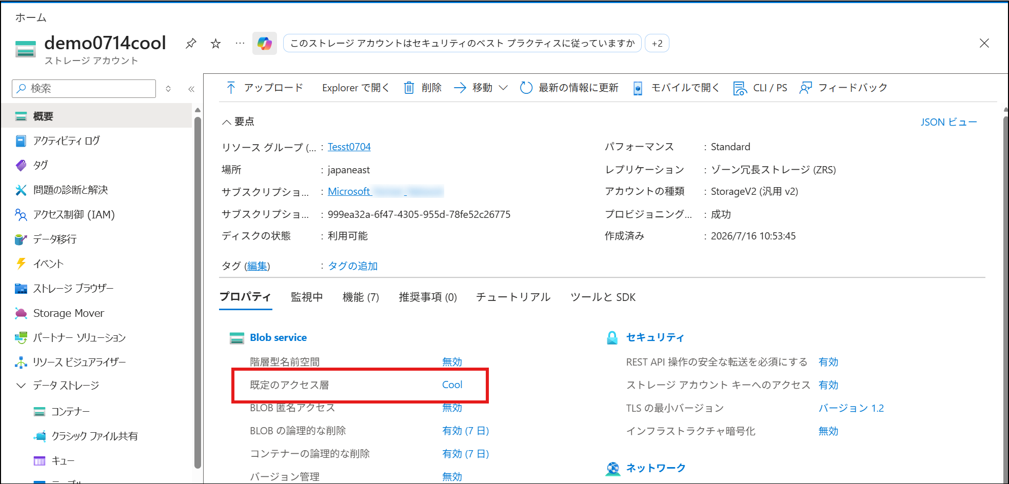
Task: Switch to the Tutorials (チュートリアル) tab
Action: click(513, 297)
